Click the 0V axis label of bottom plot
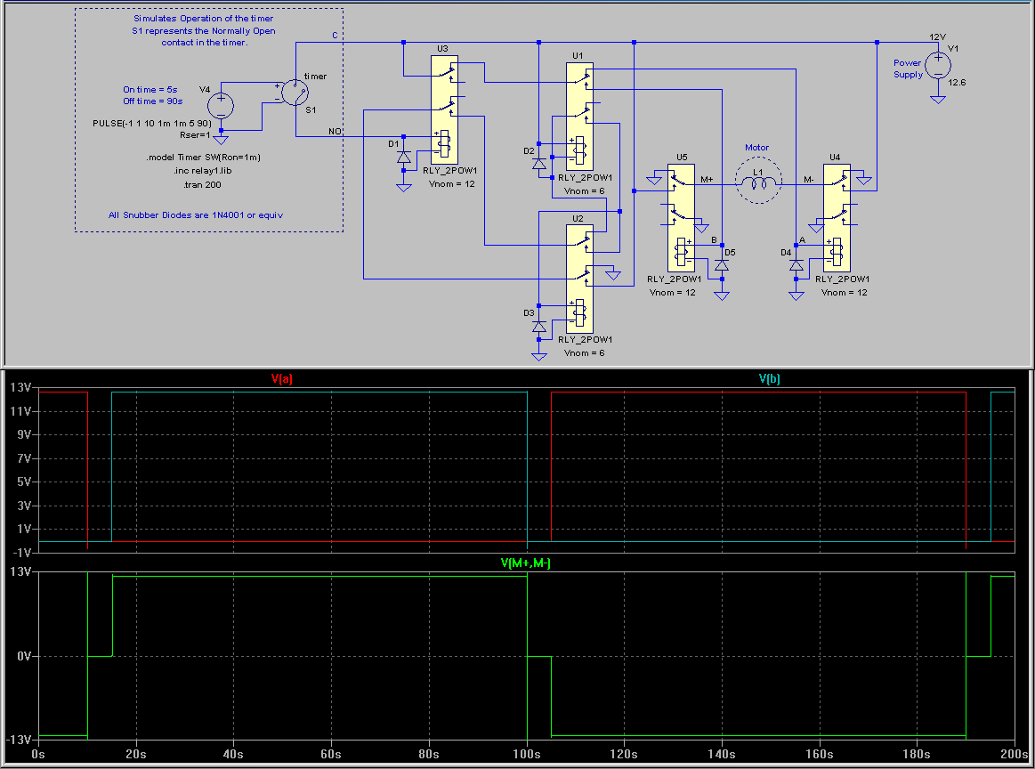Viewport: 1035px width, 769px height. pos(24,656)
